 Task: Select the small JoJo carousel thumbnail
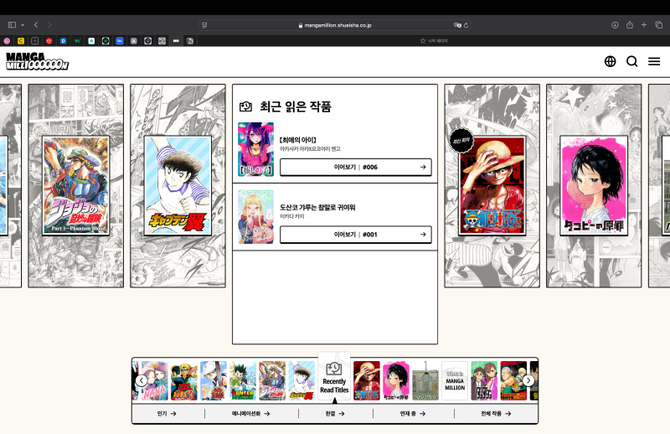click(x=272, y=380)
